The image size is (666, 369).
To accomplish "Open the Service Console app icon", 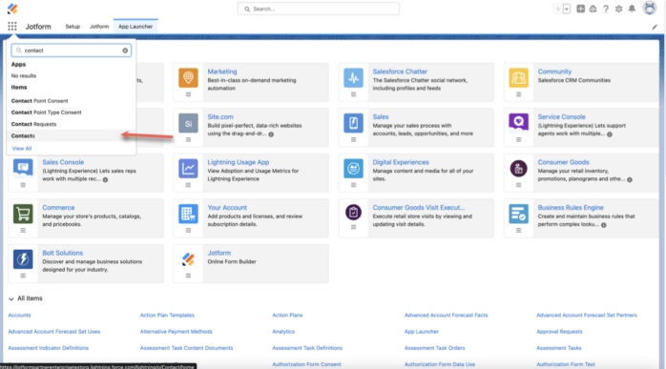I will pyautogui.click(x=519, y=123).
